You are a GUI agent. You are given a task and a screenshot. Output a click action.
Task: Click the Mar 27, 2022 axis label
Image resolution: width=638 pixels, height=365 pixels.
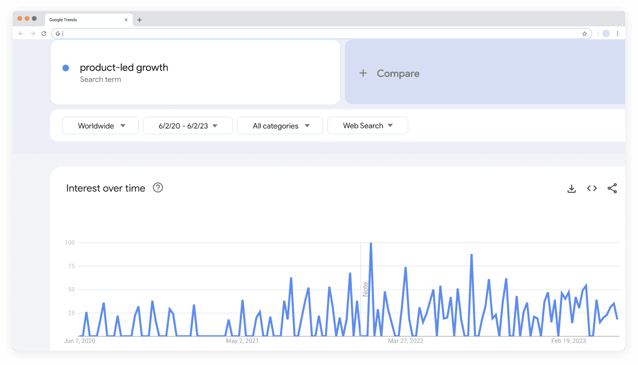tap(405, 341)
